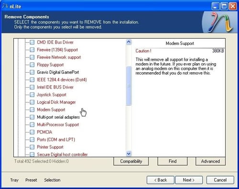
Task: Maximize the nLite window
Action: [x=224, y=6]
